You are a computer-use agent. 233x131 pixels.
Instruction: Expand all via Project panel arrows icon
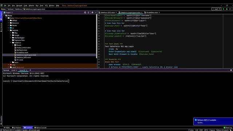tap(88, 12)
